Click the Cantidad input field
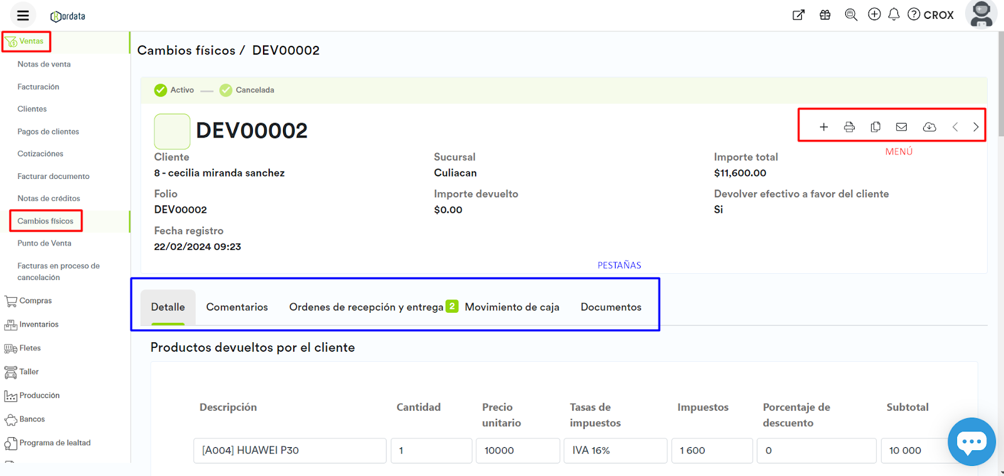 (x=430, y=450)
